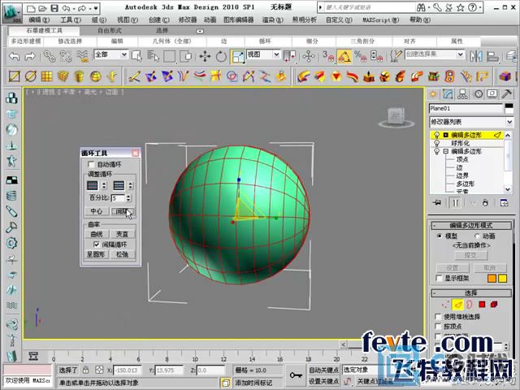Uncheck the 间隔循环 checkbox
Image resolution: width=520 pixels, height=390 pixels.
pos(96,245)
